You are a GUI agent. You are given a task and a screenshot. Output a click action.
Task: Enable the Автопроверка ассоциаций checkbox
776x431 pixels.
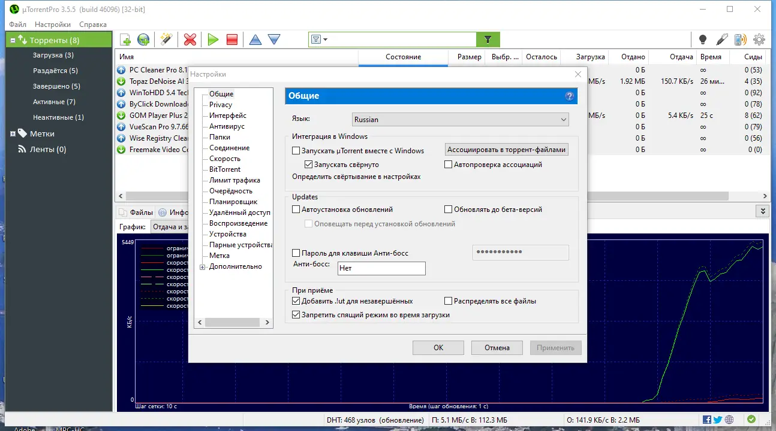tap(448, 165)
